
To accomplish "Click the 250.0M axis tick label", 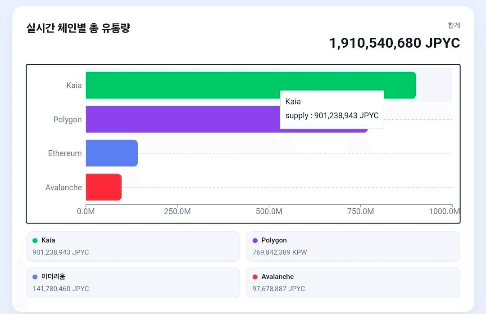I will (177, 211).
